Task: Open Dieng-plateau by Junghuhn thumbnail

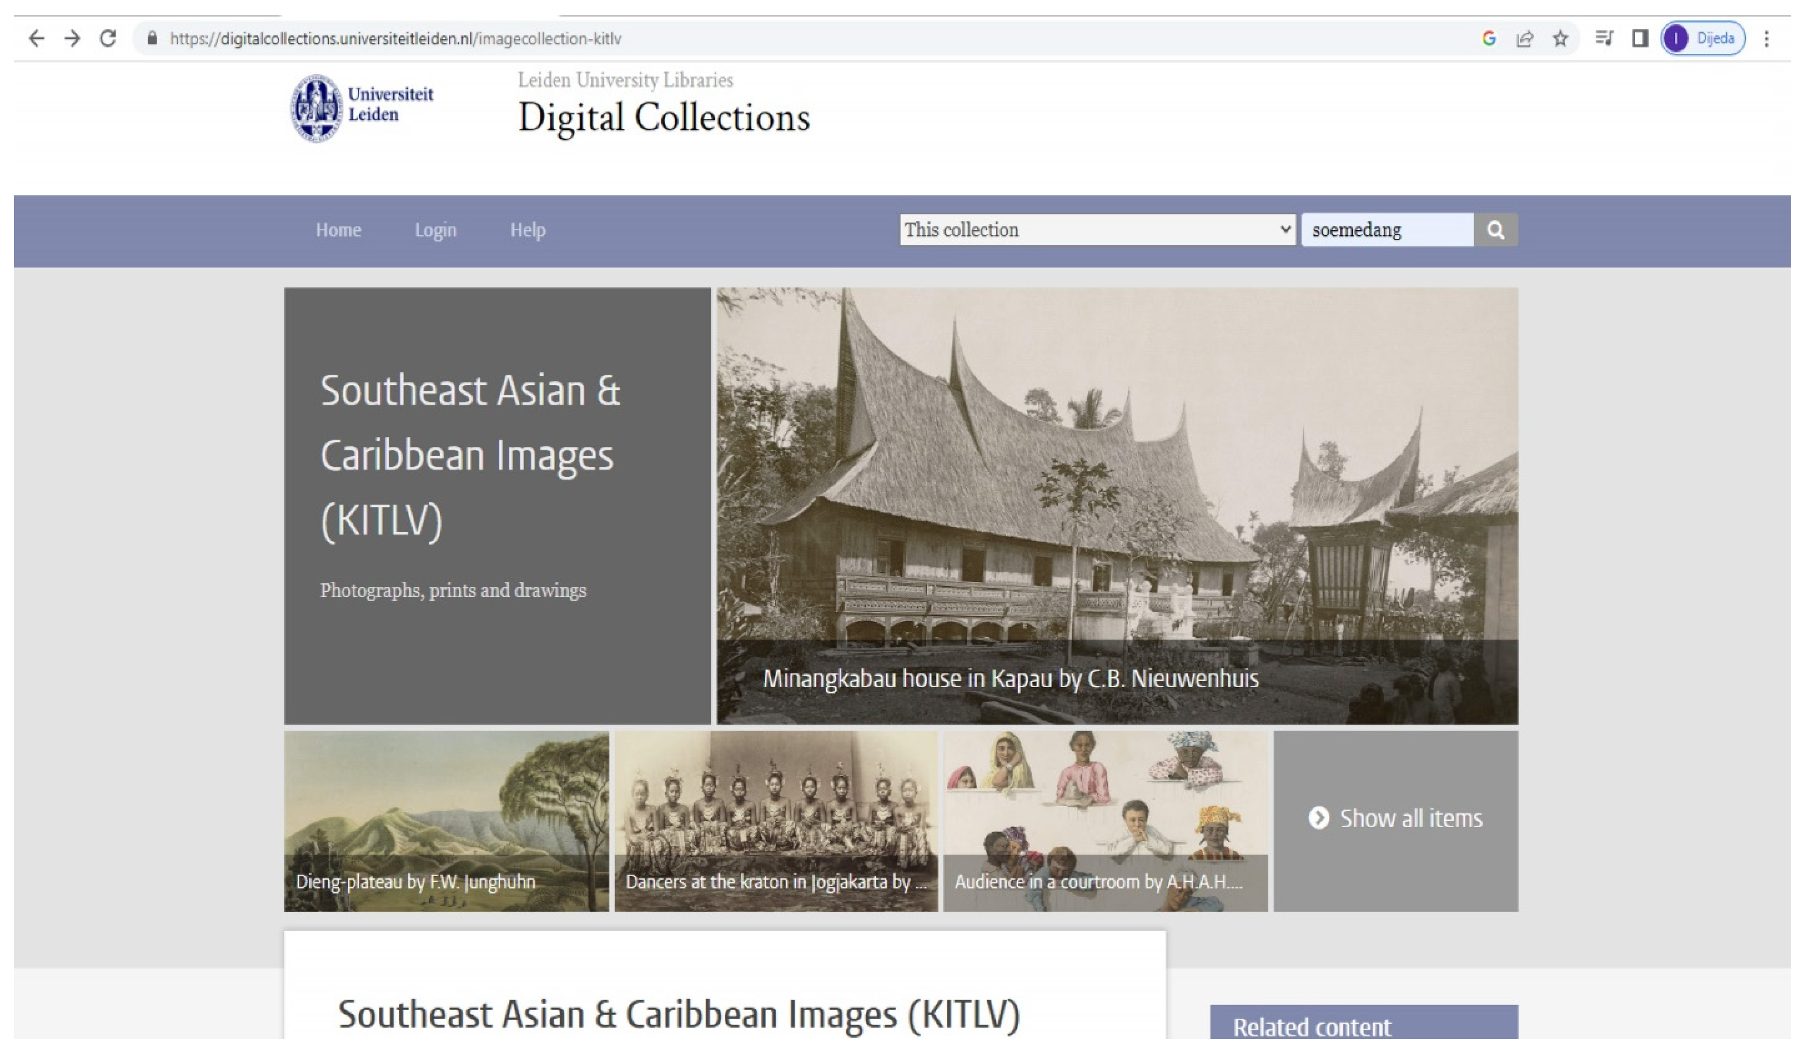Action: (446, 820)
